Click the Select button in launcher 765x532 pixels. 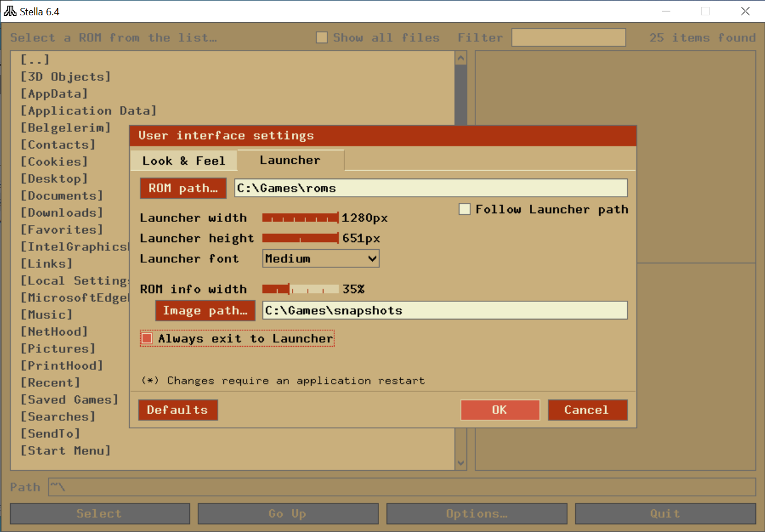(x=100, y=514)
